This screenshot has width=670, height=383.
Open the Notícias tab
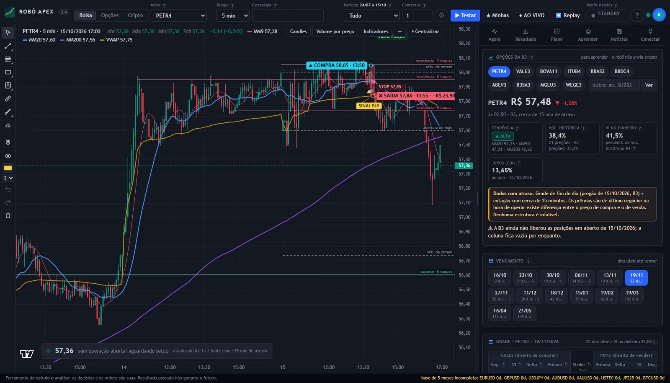tap(619, 35)
